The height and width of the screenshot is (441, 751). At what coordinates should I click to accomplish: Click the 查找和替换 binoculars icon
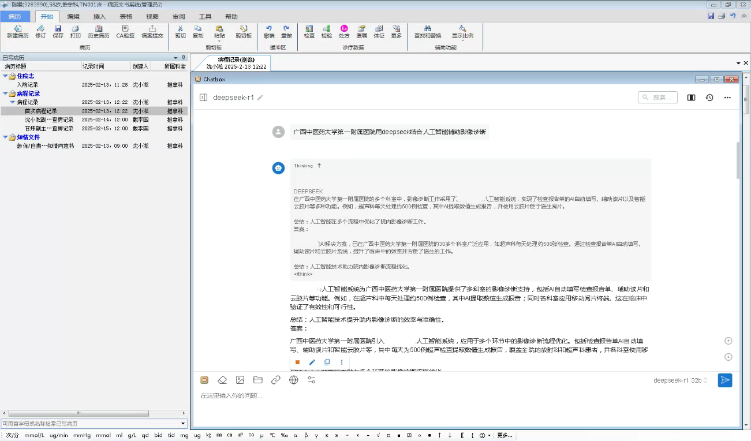(x=428, y=28)
